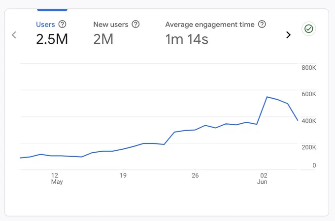Screen dimensions: 335x221
Task: Select the New users metric tab
Action: 111,25
